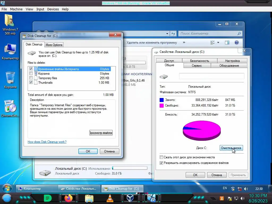Open the Windows 7 500 mb desktop folder

pyautogui.click(x=10, y=24)
